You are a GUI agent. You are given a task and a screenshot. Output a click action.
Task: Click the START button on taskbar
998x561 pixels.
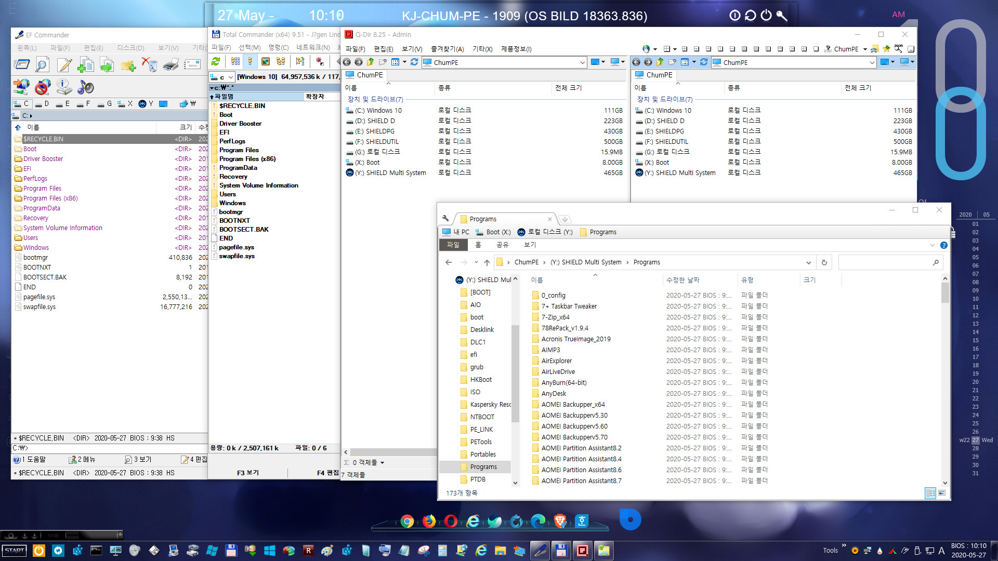point(15,550)
